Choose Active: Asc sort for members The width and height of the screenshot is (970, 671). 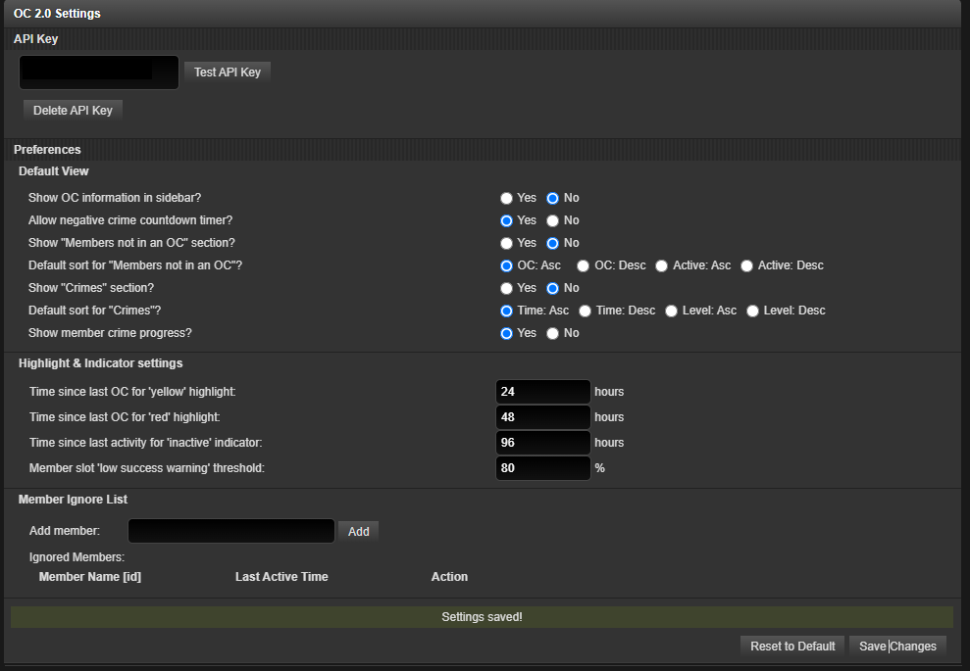tap(661, 265)
